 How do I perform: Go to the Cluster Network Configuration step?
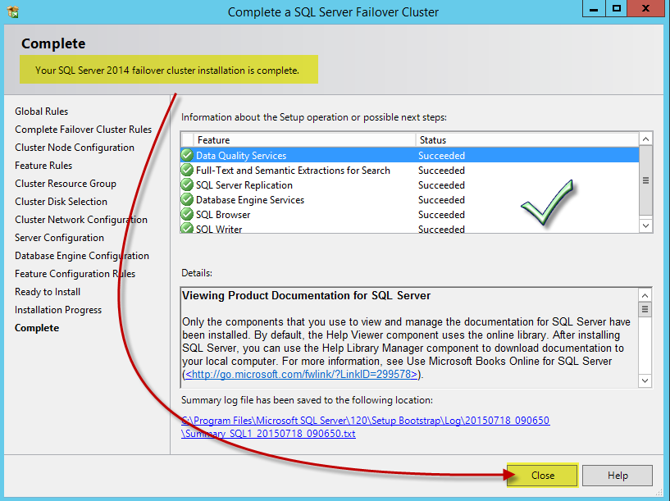coord(81,220)
